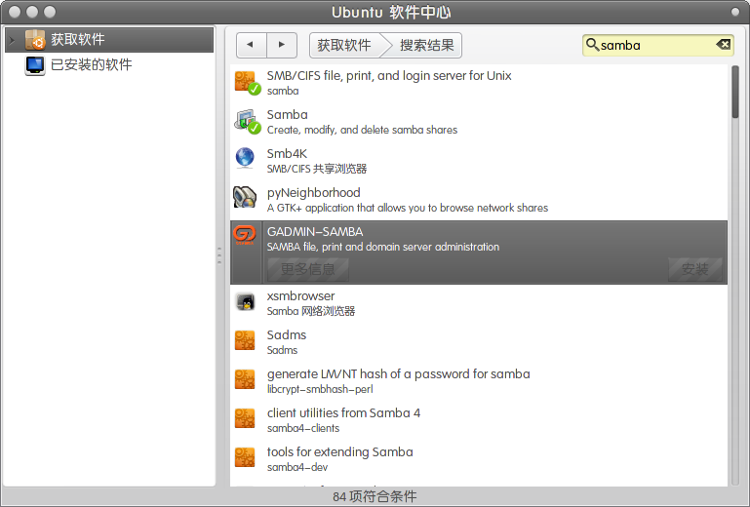
Task: Select 'Samba 网络浏览器' description
Action: [311, 311]
